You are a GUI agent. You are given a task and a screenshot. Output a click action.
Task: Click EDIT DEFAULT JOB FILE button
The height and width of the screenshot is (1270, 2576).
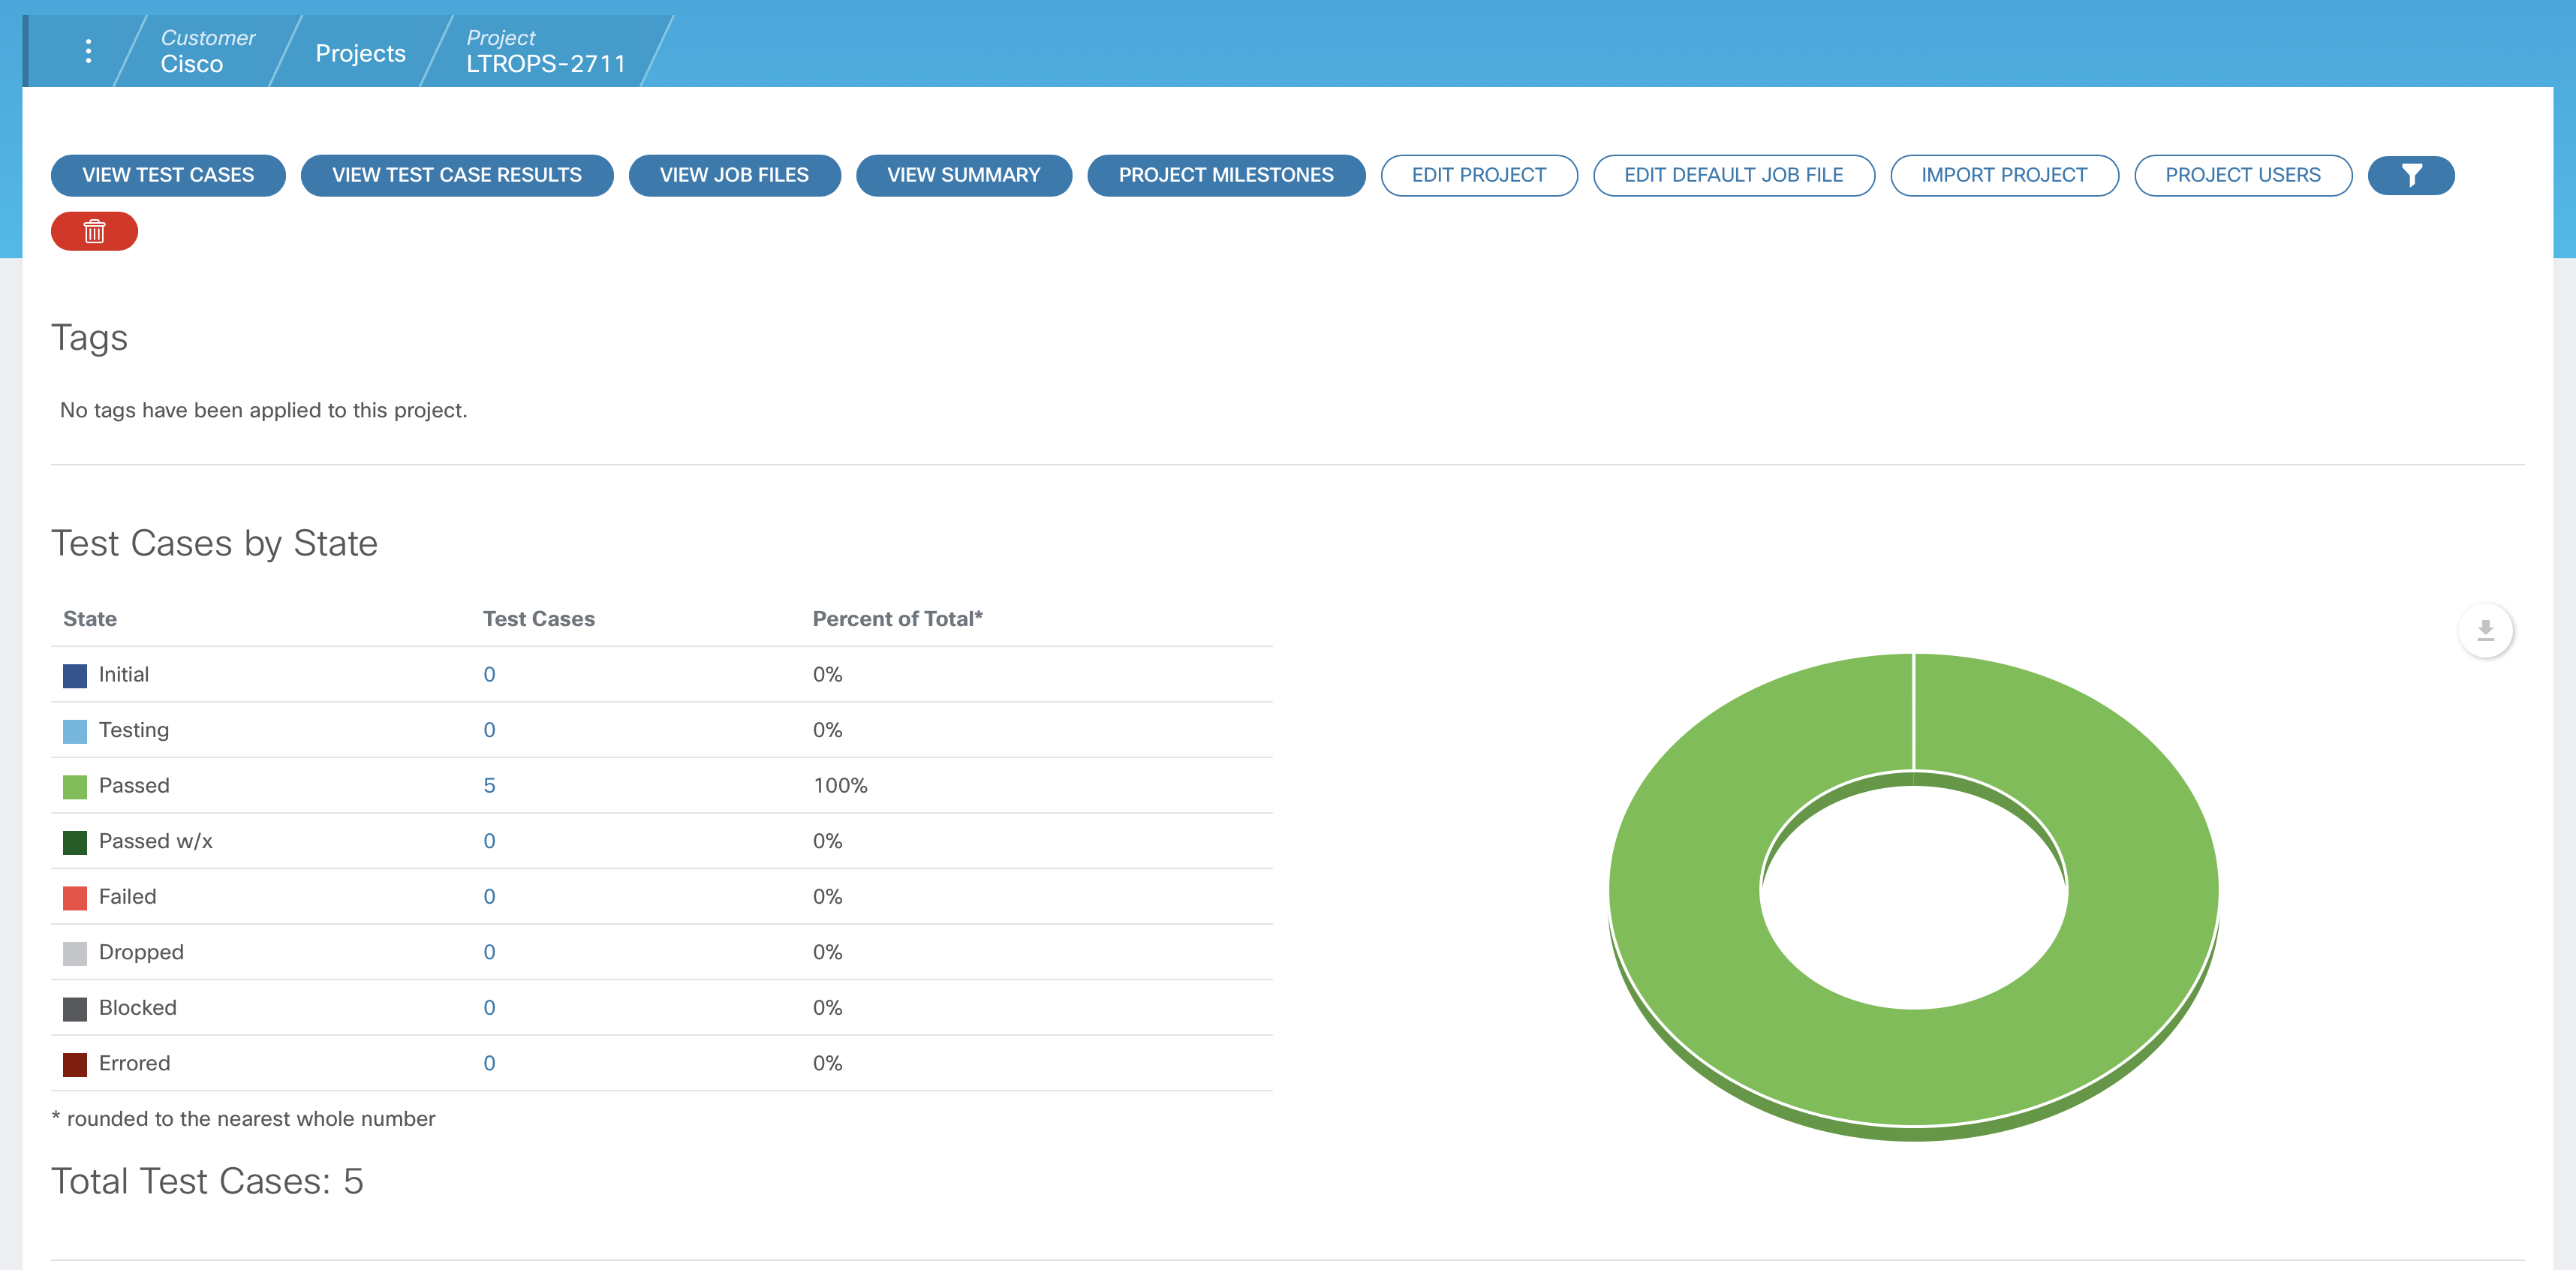1732,175
